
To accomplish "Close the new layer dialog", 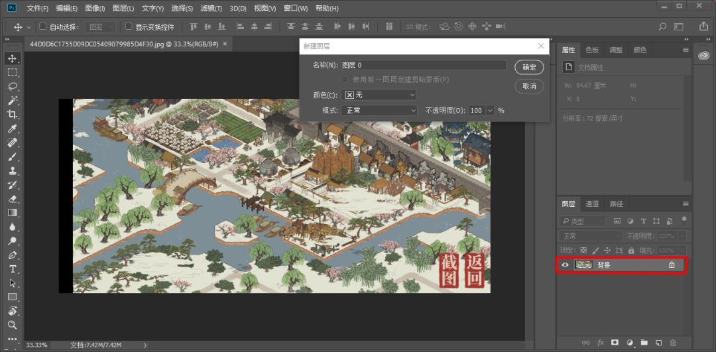I will (541, 46).
